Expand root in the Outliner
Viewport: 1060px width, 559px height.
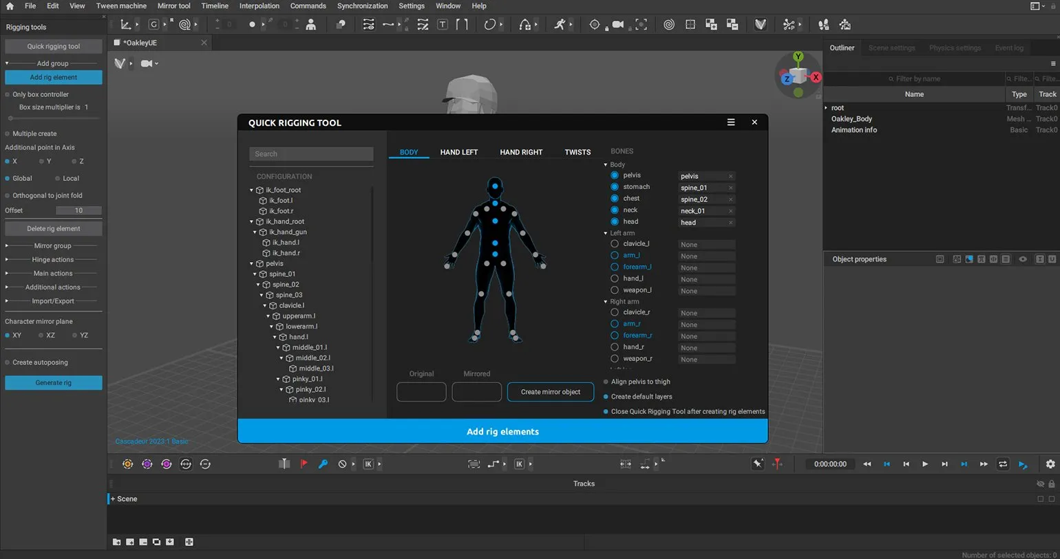[826, 108]
